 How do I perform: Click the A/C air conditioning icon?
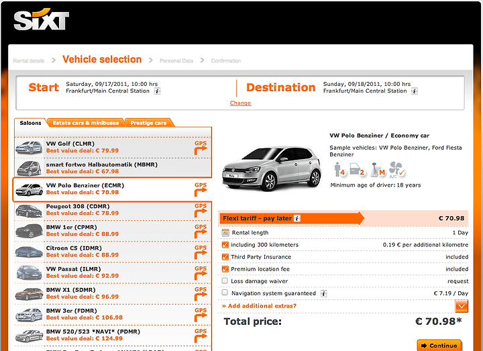[396, 170]
